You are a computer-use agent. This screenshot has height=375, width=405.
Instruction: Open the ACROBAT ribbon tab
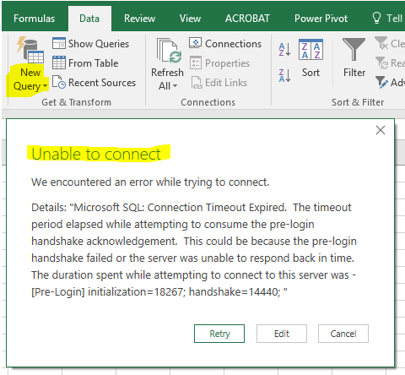(247, 19)
